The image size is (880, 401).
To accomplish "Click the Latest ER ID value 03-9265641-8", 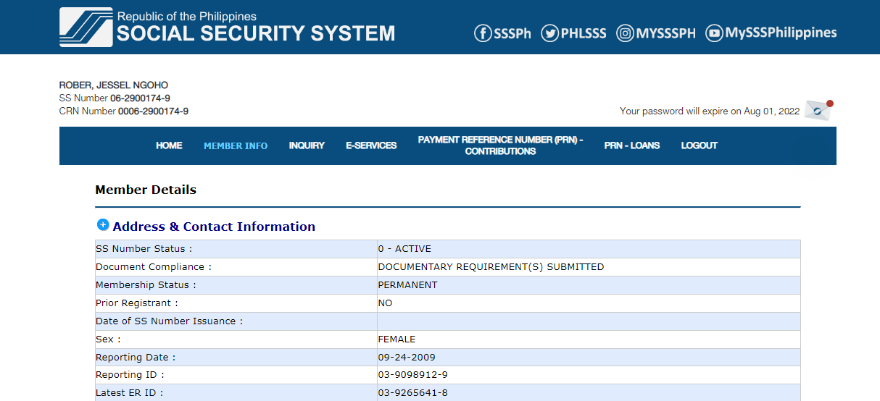I will pyautogui.click(x=412, y=393).
